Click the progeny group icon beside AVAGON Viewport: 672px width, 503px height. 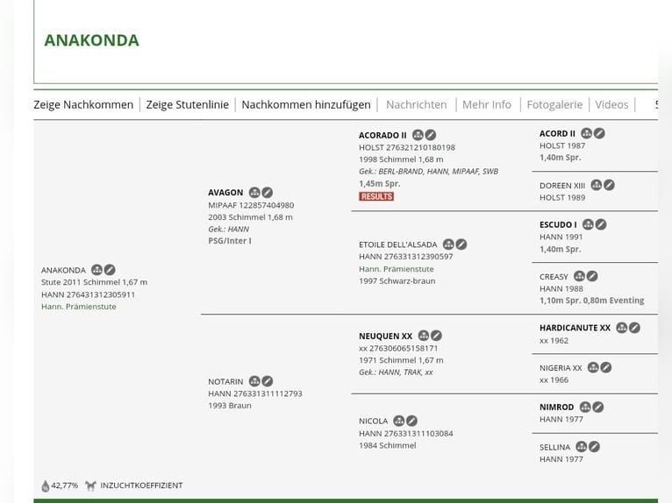[254, 193]
